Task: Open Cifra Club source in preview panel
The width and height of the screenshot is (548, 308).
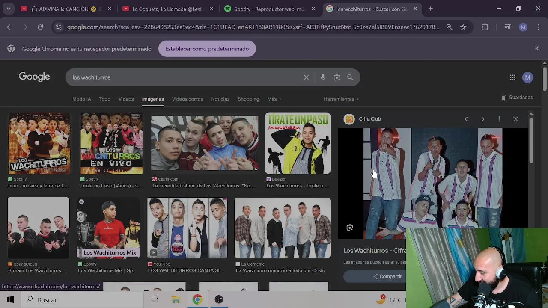Action: [363, 119]
